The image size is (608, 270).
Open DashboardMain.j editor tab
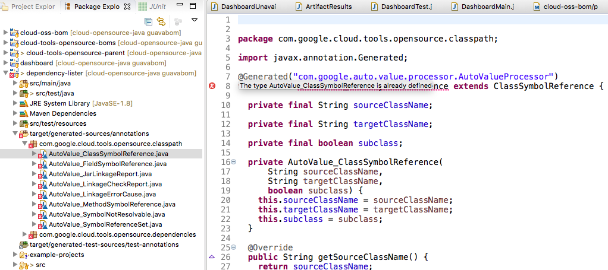[482, 7]
